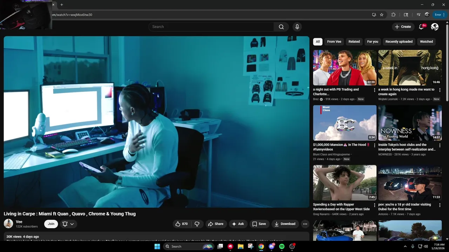Open the YouTube account avatar menu
Image resolution: width=449 pixels, height=252 pixels.
(435, 27)
